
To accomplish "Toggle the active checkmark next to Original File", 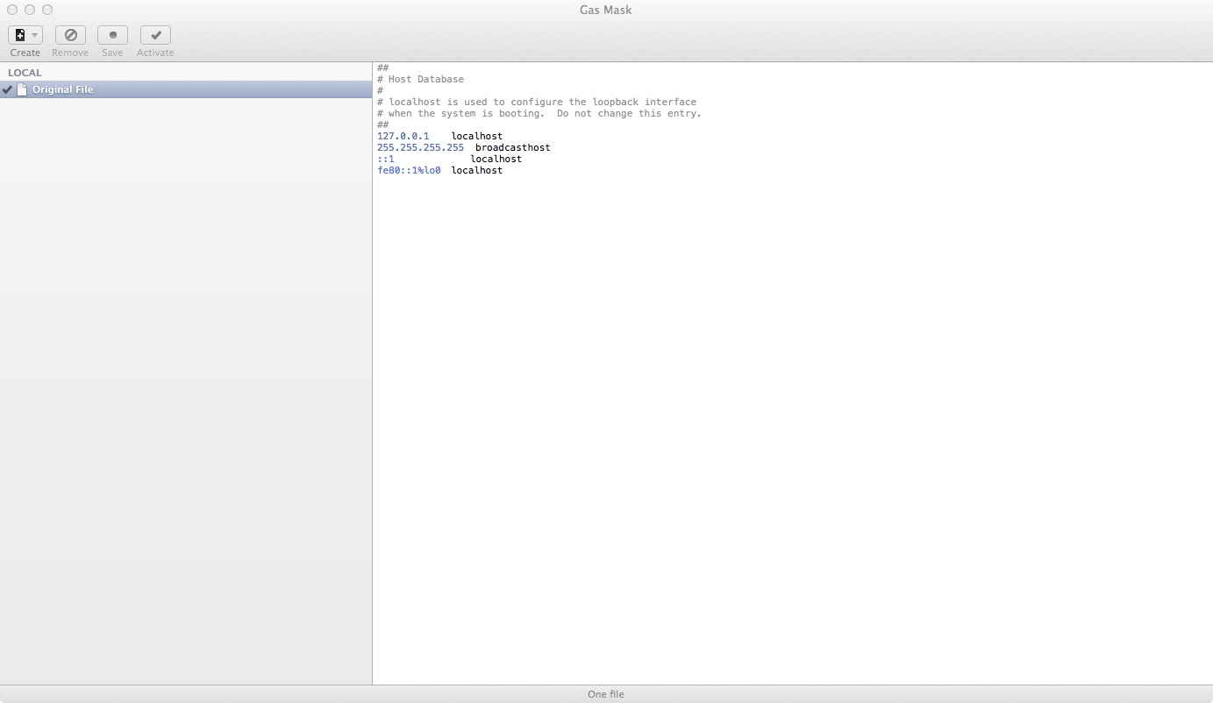I will [7, 89].
